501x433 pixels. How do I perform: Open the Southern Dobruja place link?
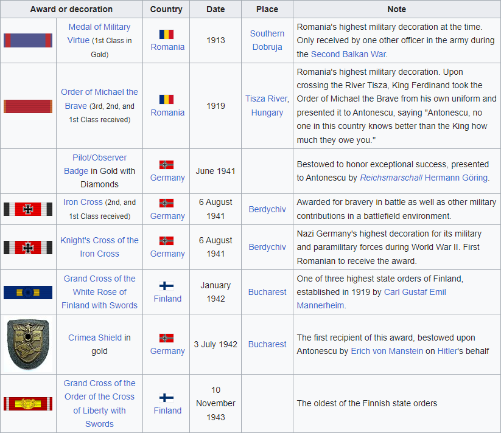[x=267, y=40]
